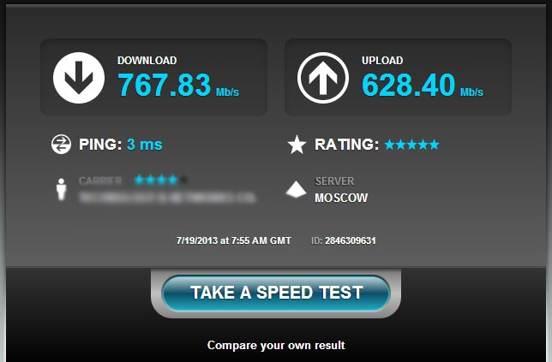Viewport: 552px width, 362px height.
Task: Click the blurred carrier name text
Action: [x=168, y=198]
